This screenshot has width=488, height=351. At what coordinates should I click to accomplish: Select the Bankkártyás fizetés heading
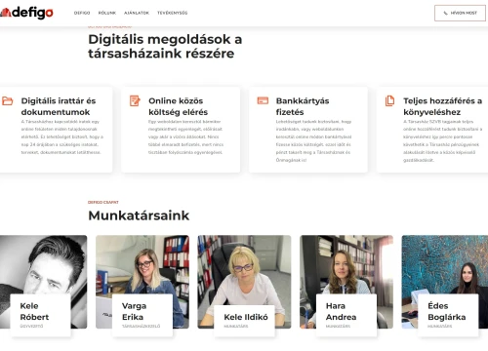[x=303, y=106]
